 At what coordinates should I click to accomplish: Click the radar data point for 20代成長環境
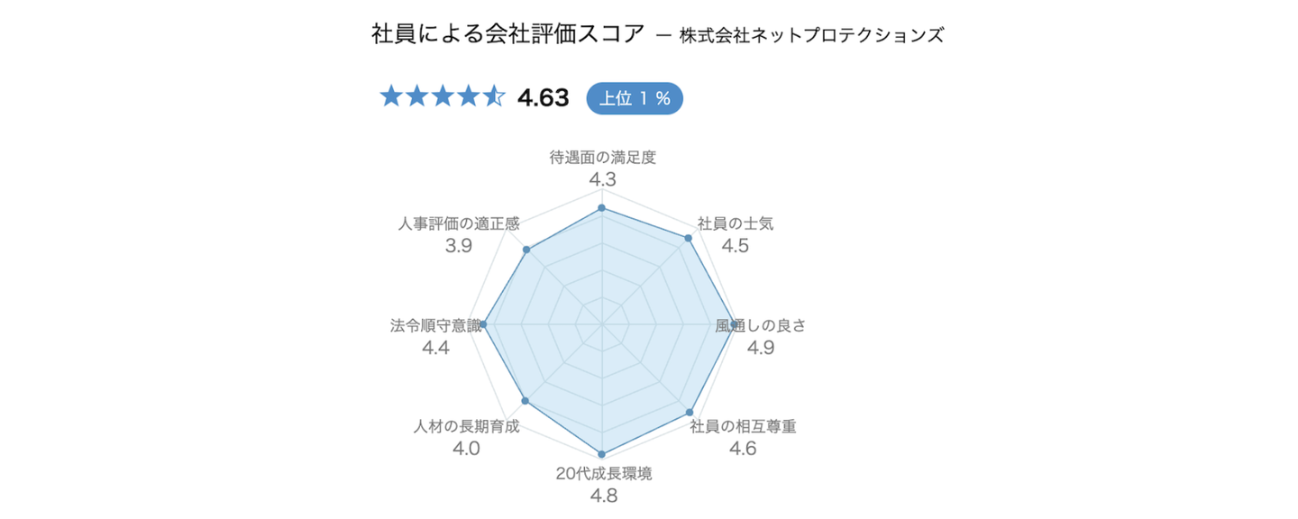click(x=602, y=453)
